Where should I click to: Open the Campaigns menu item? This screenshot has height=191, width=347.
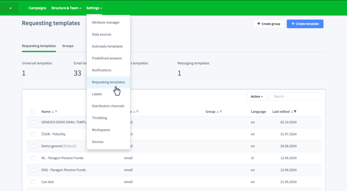click(37, 8)
